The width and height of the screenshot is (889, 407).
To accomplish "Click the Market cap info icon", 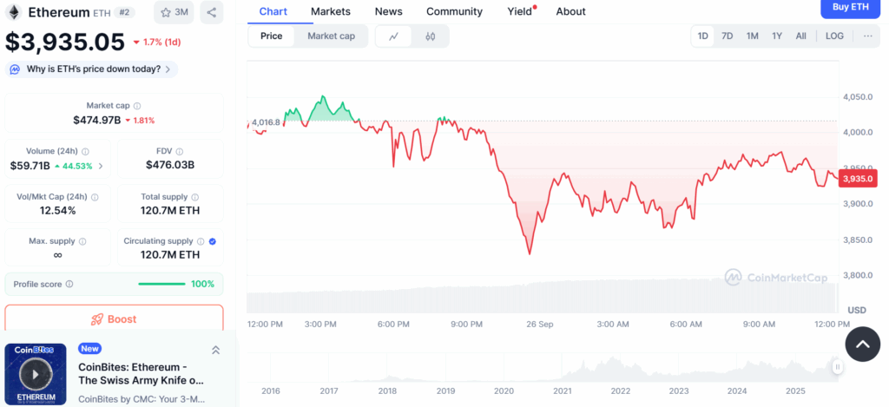I will pos(137,106).
